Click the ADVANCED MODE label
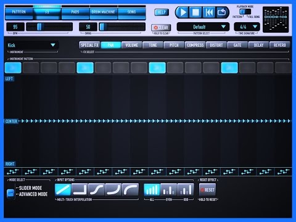Viewport: 296px width, 222px height. pyautogui.click(x=33, y=194)
